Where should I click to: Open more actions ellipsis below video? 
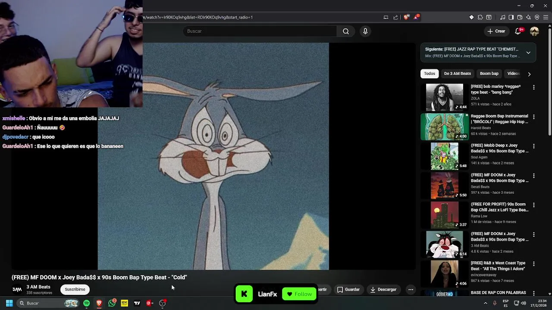click(411, 289)
